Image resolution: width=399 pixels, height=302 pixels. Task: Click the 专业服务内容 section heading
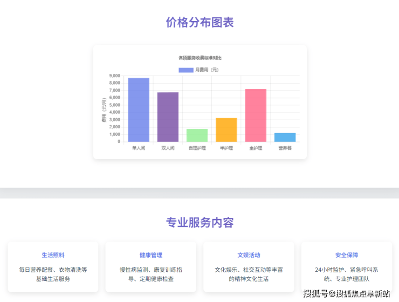(200, 223)
